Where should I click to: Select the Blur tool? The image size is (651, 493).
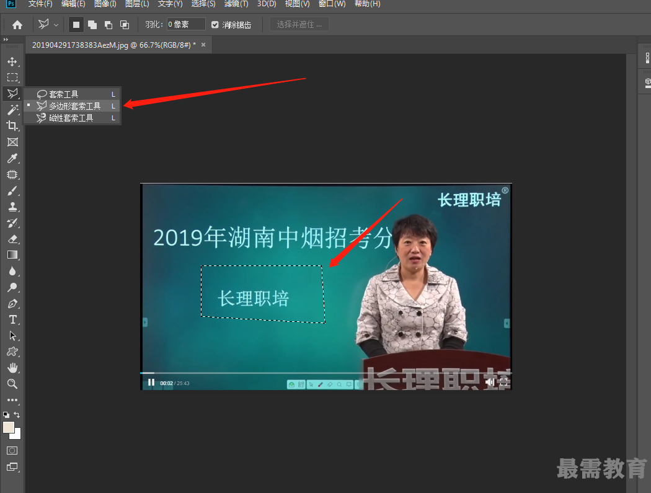pyautogui.click(x=12, y=271)
